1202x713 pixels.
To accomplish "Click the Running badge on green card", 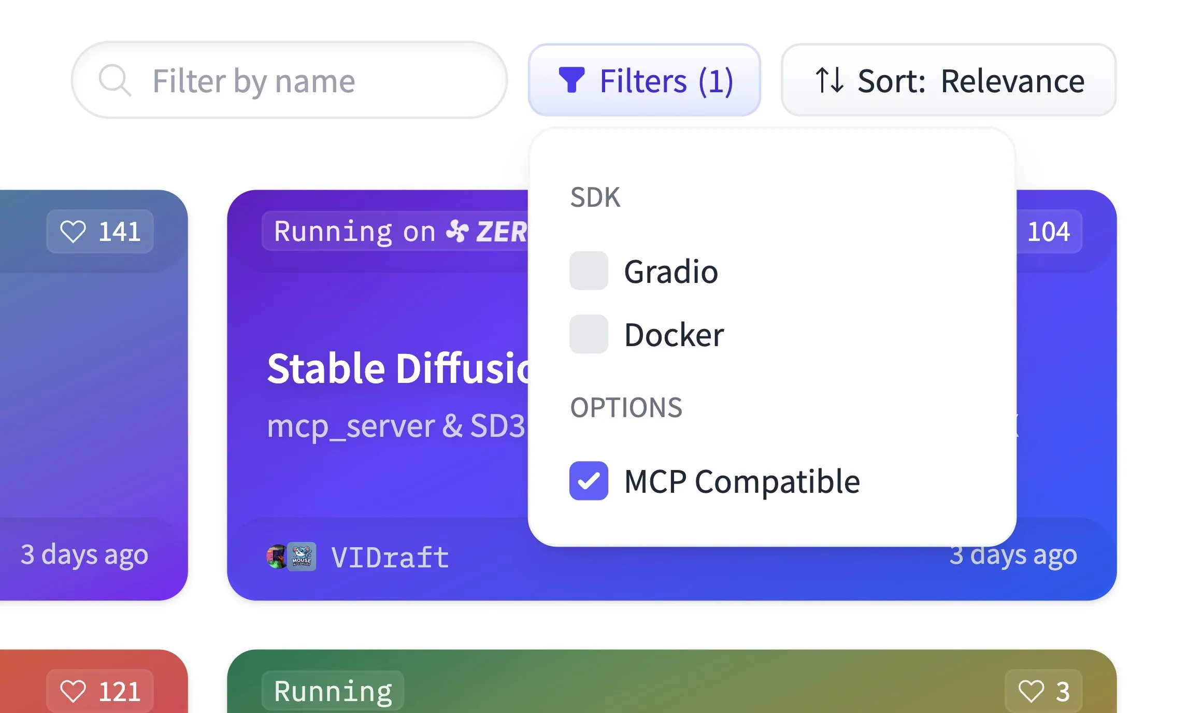I will (333, 691).
